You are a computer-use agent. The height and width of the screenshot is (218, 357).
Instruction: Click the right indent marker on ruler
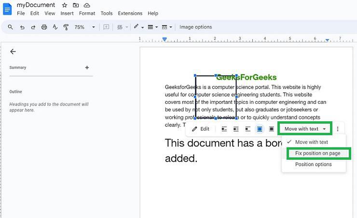[x=327, y=40]
